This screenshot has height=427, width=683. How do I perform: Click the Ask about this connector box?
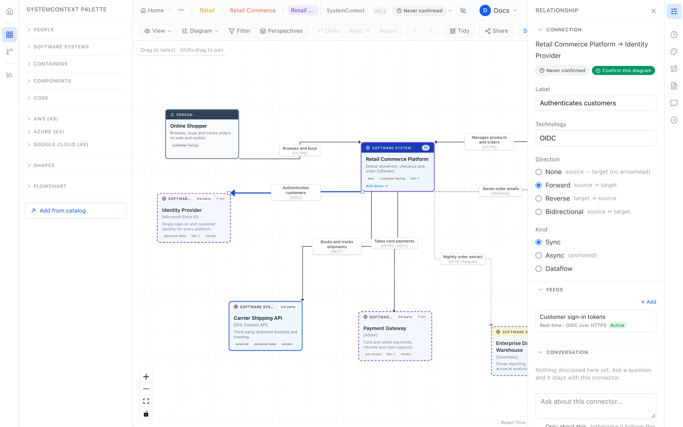point(596,406)
